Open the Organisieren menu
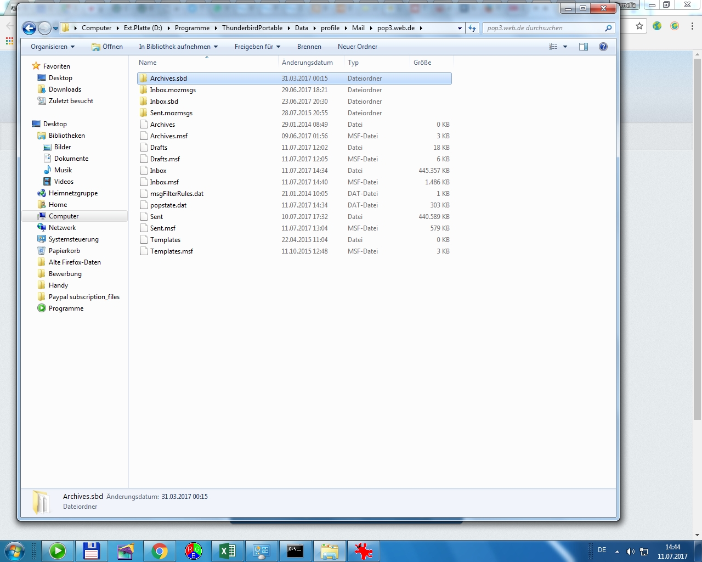This screenshot has width=702, height=562. click(x=53, y=47)
